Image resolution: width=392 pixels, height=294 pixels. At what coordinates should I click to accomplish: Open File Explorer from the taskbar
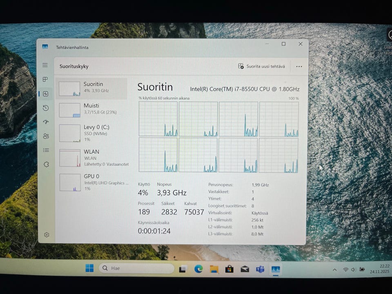pyautogui.click(x=214, y=269)
